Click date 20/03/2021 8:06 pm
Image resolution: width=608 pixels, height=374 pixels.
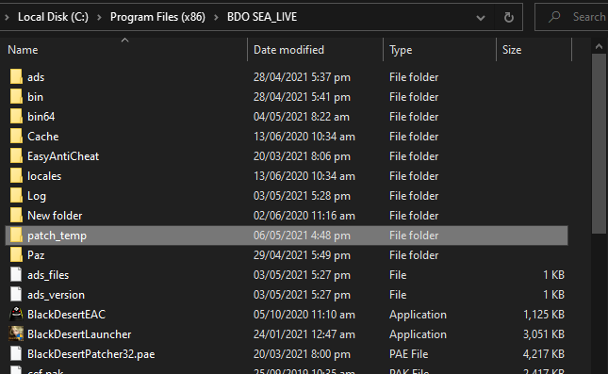click(x=302, y=156)
